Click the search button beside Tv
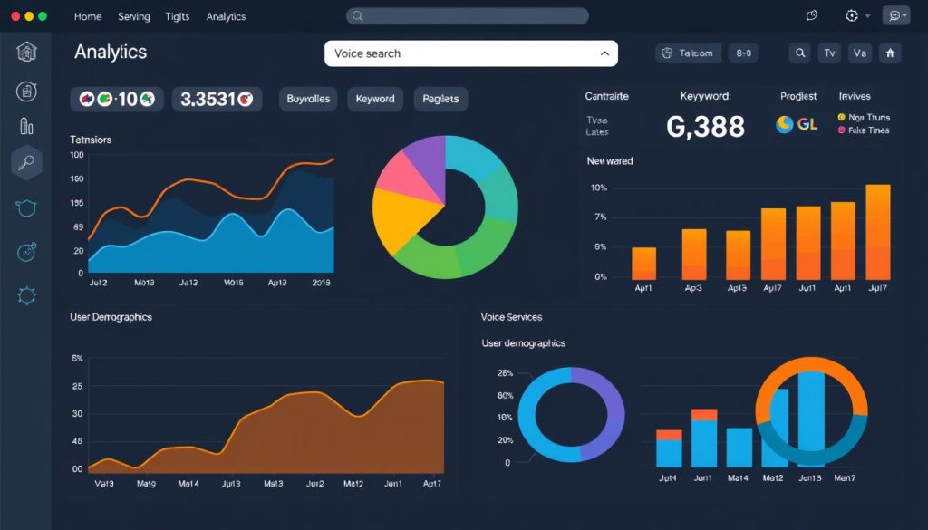The image size is (928, 530). click(800, 53)
